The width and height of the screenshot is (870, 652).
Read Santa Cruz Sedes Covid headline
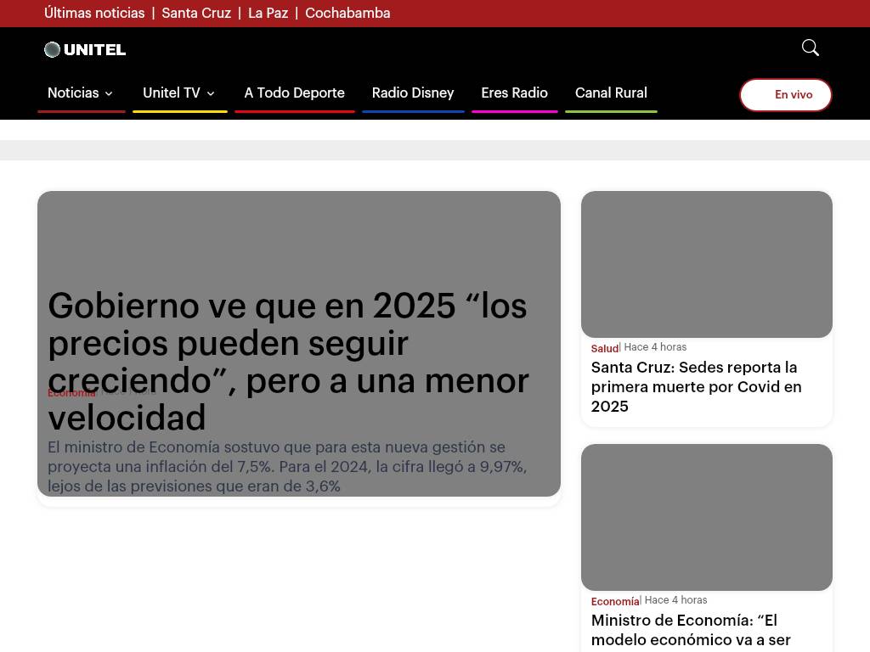(696, 386)
